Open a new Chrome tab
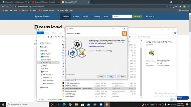 click(93, 2)
